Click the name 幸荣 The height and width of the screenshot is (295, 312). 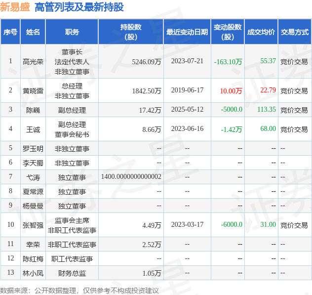33,245
